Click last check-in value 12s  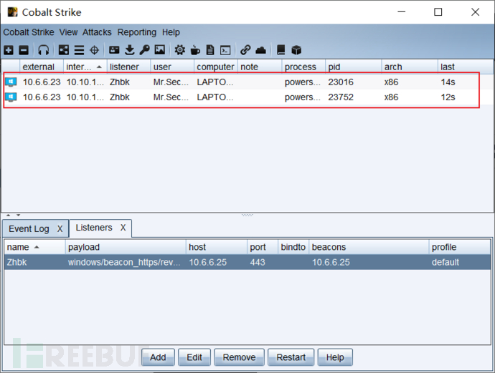click(x=448, y=97)
